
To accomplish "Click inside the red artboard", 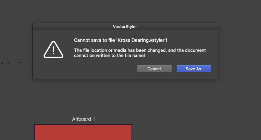I will tap(83, 133).
